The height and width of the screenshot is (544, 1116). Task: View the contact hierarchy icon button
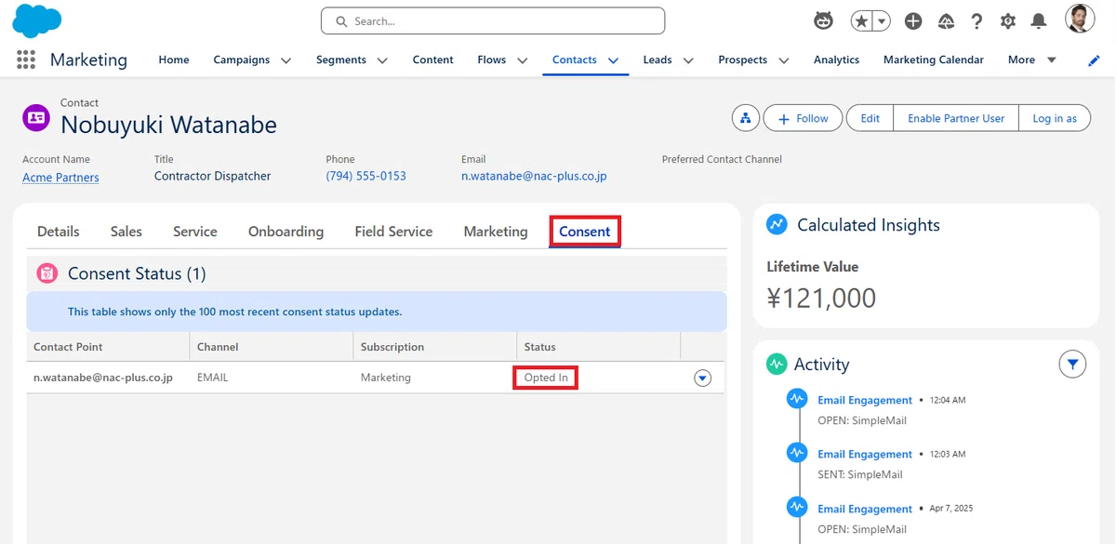(x=745, y=118)
